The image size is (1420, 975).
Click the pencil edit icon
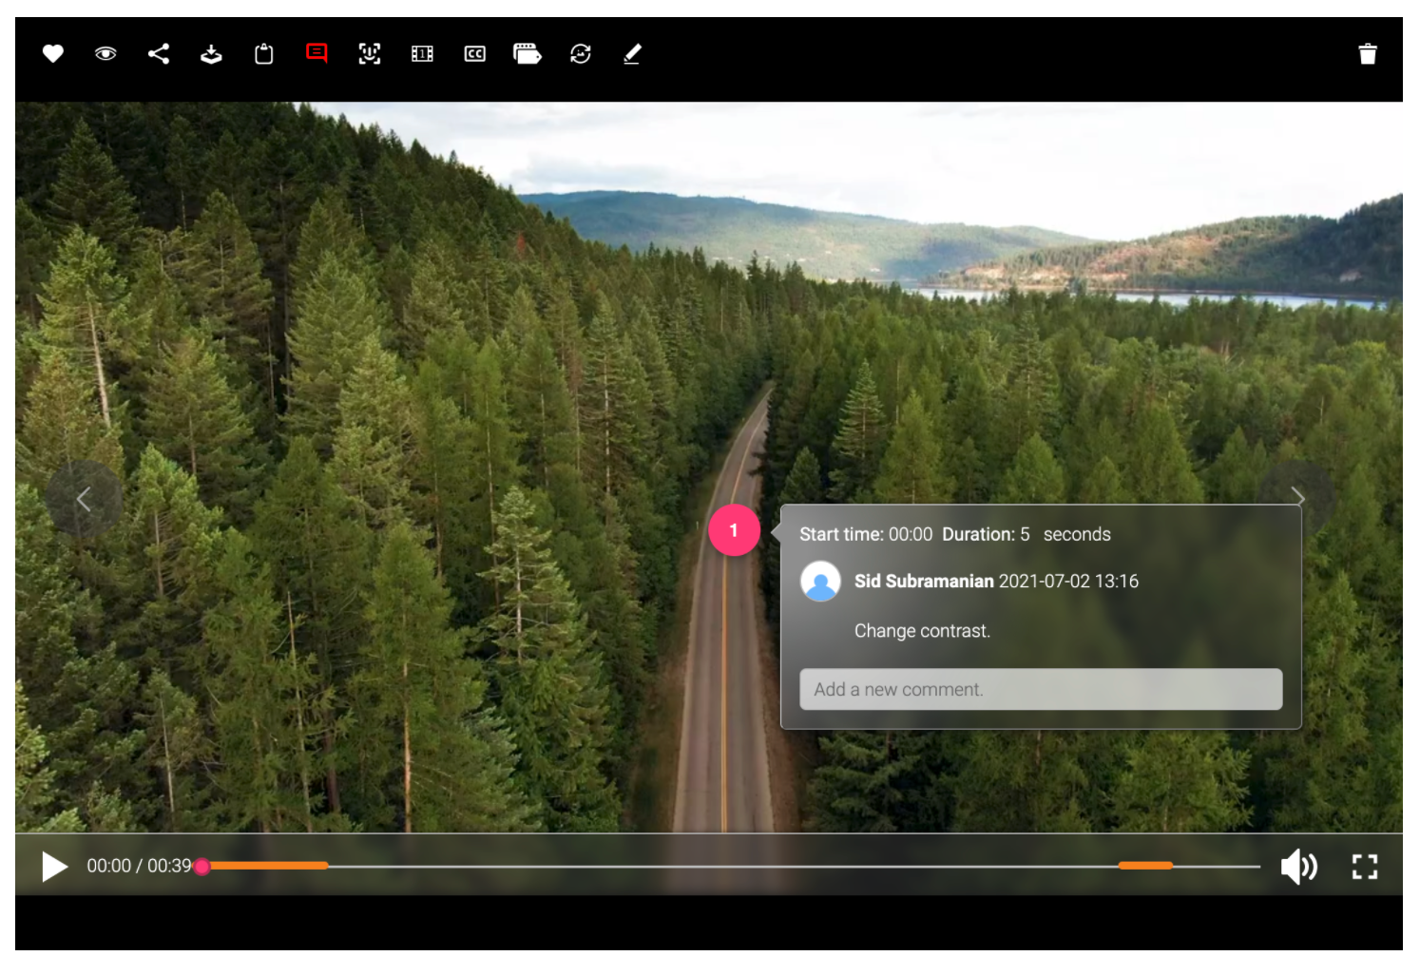[632, 54]
